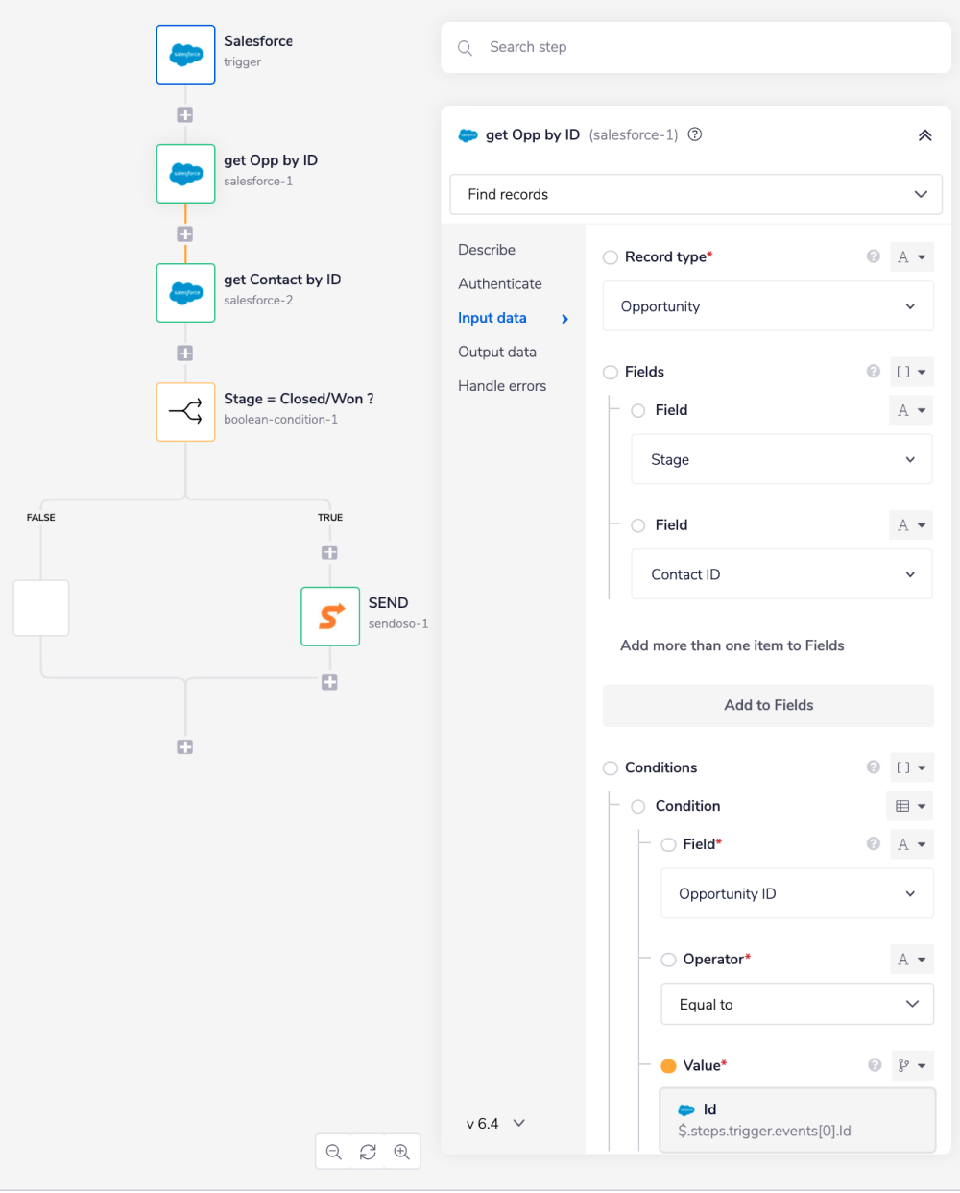Add a step below the Salesforce trigger
960x1193 pixels.
[x=185, y=114]
